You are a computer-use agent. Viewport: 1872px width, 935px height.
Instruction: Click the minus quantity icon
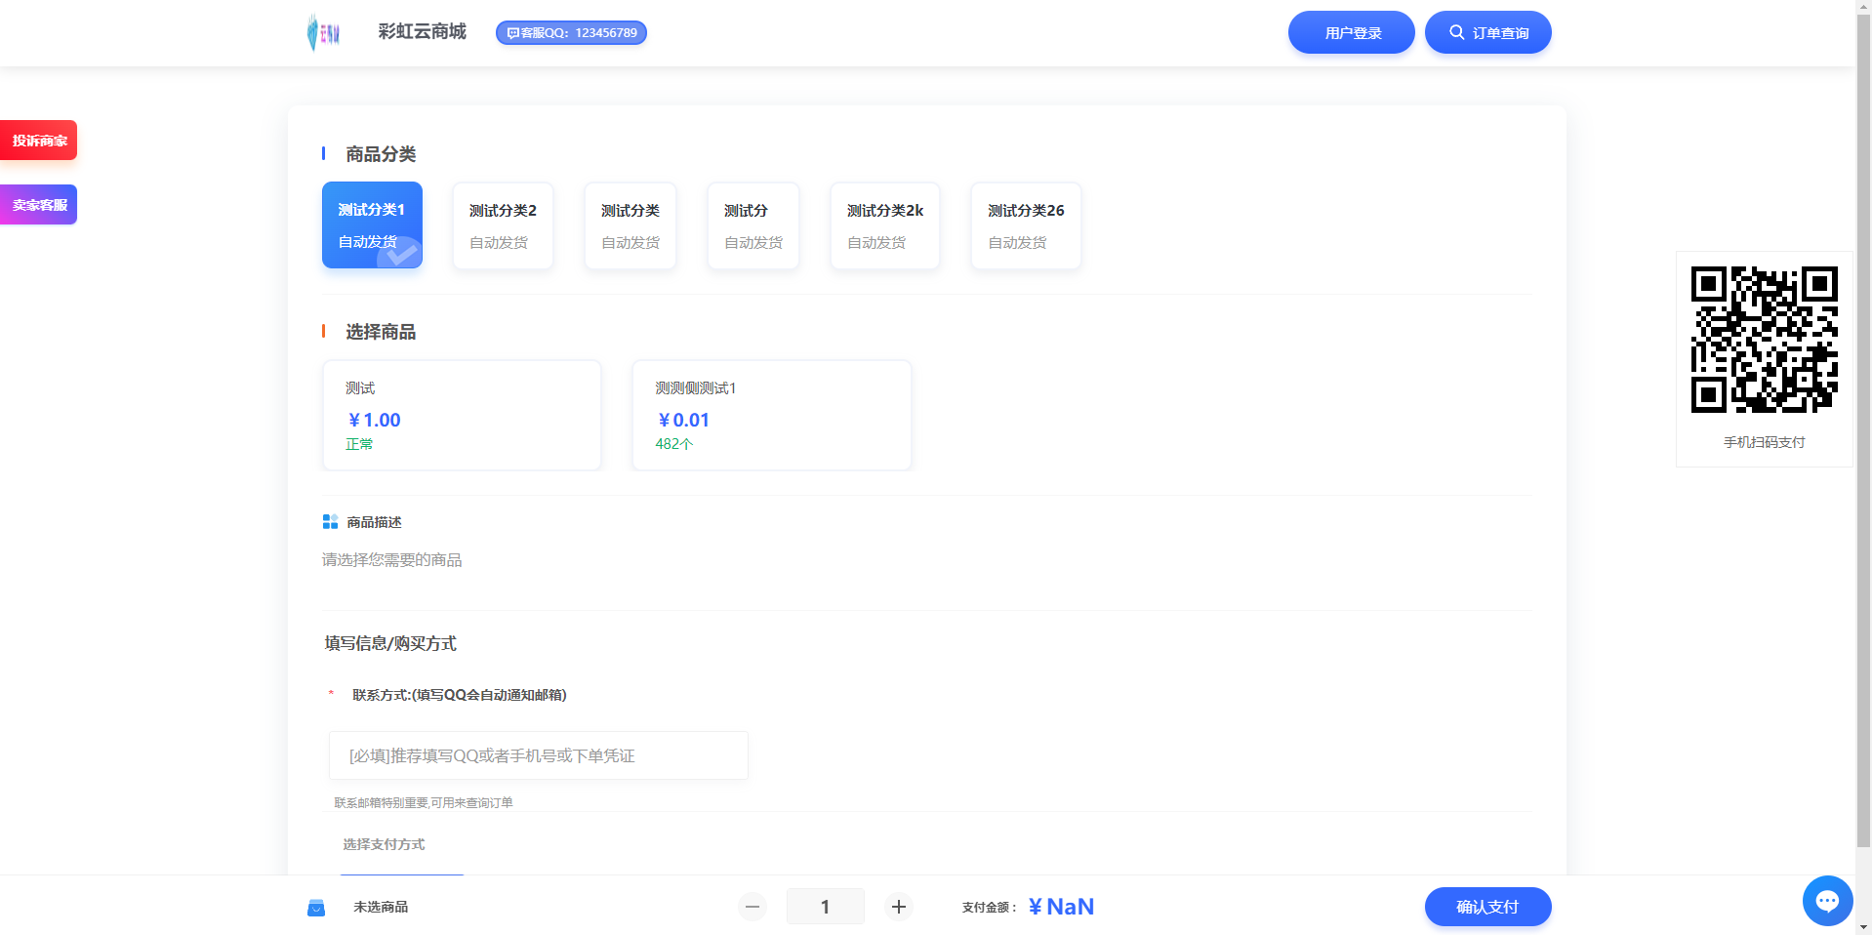pos(752,907)
